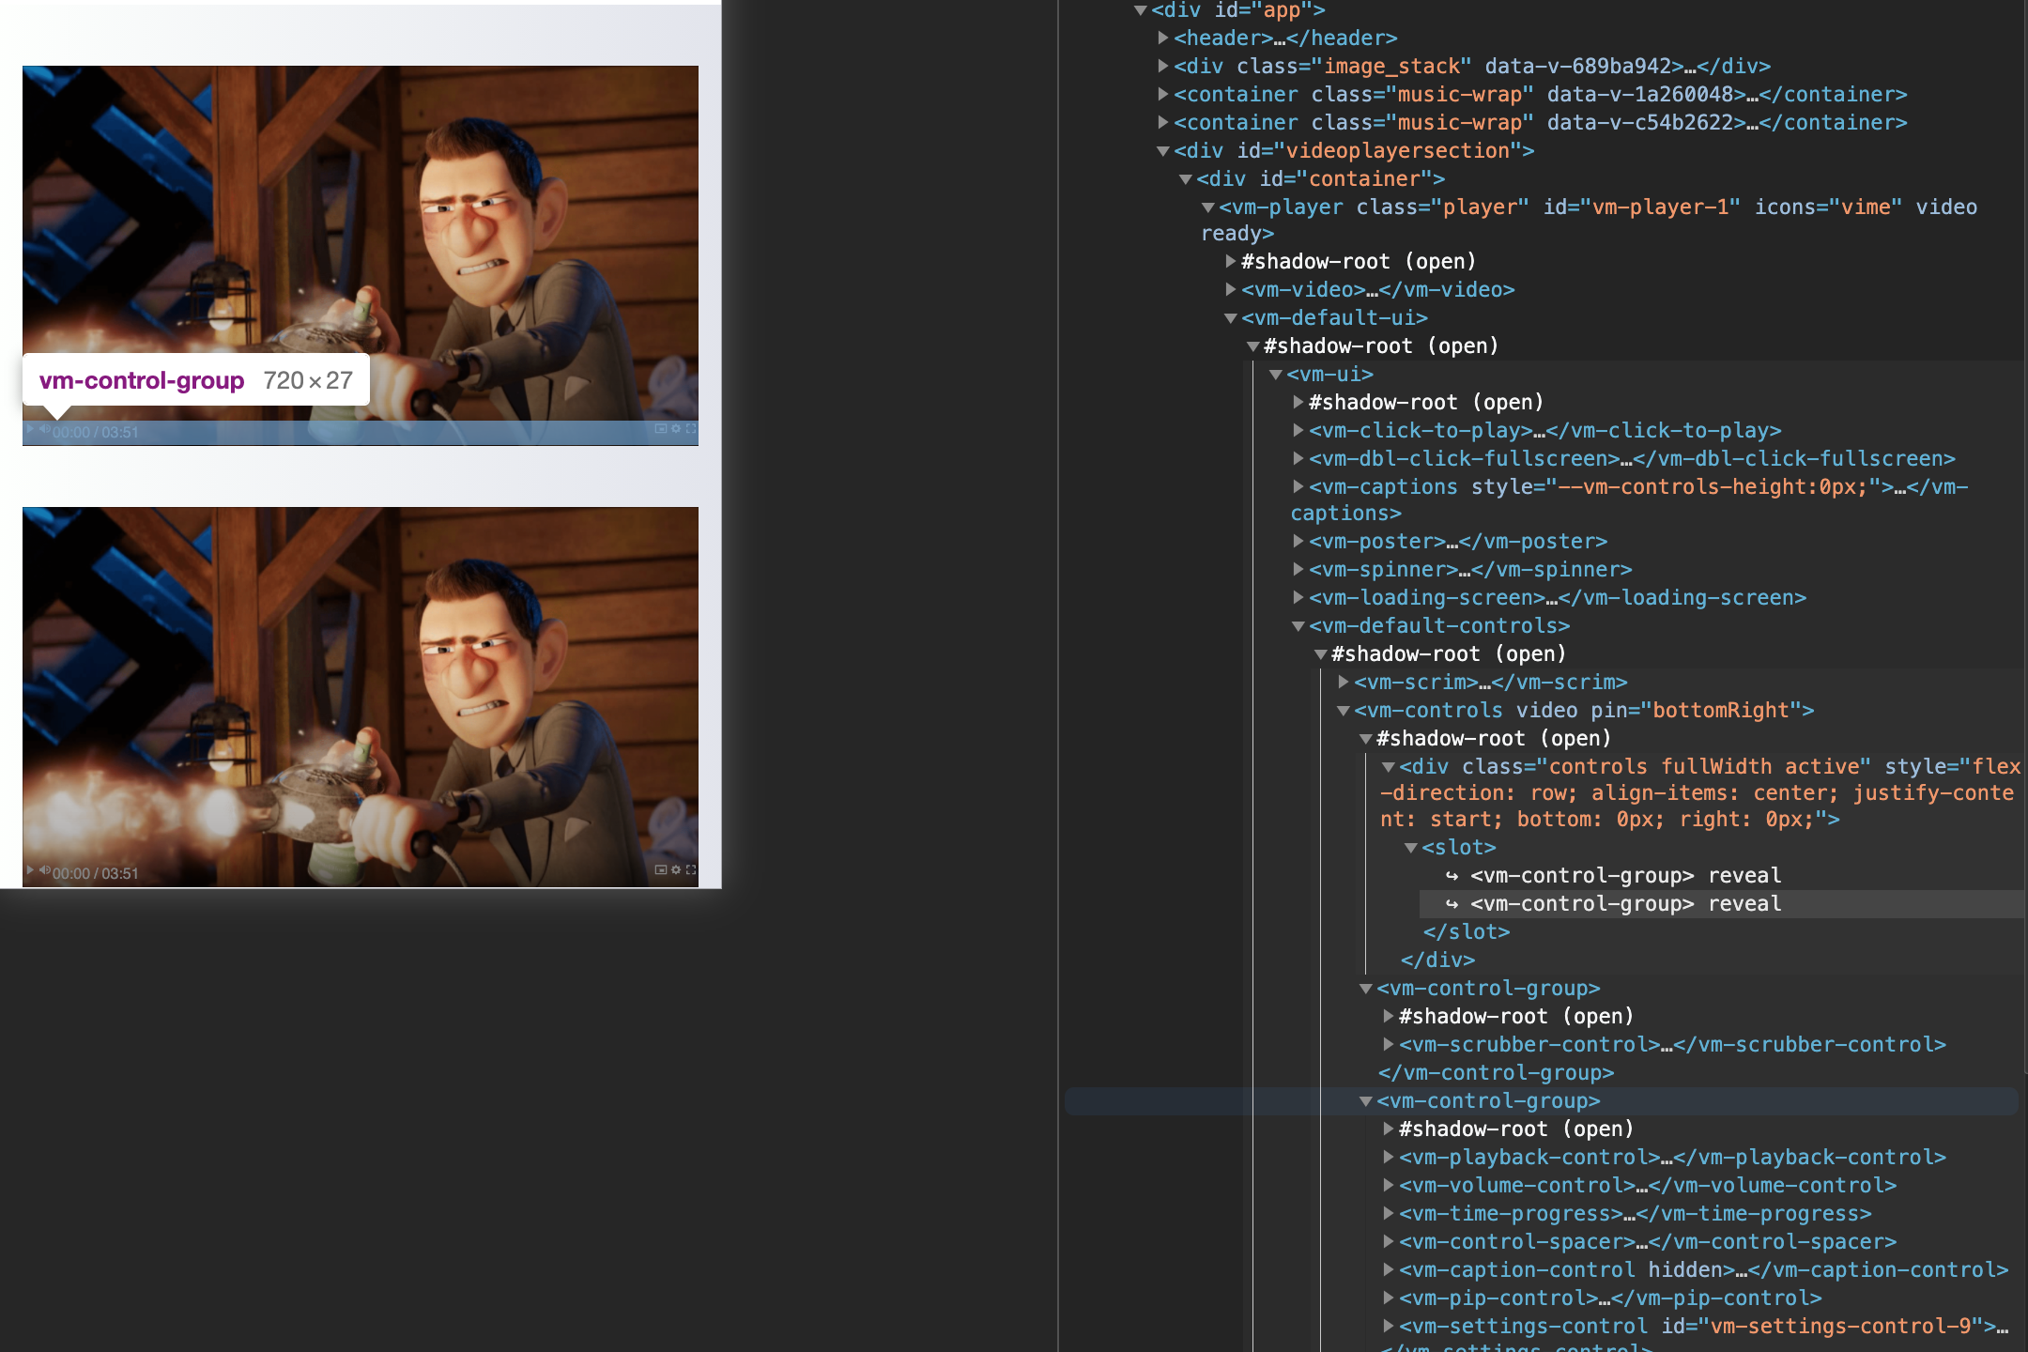Click first vm-control-group reveal link
Screen dimensions: 2028x1352
(x=1744, y=875)
